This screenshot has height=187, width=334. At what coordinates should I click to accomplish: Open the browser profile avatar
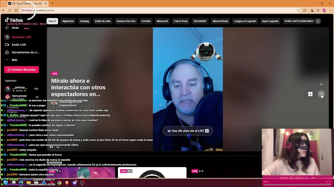click(324, 10)
